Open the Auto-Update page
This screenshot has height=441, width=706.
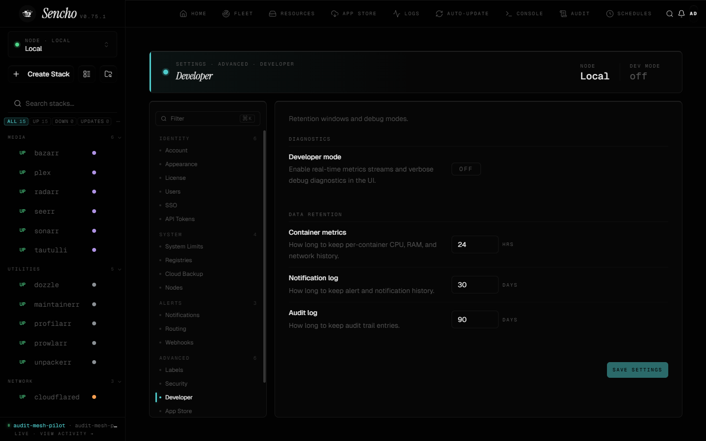tap(462, 14)
